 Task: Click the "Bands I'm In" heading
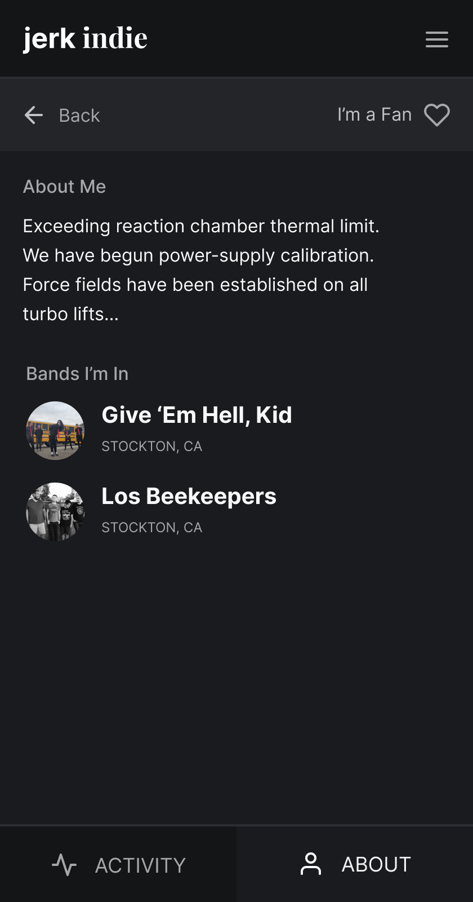[77, 374]
